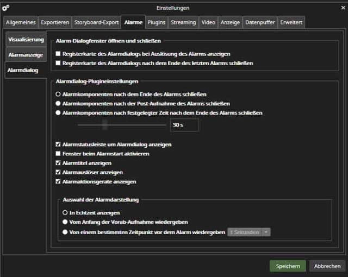The width and height of the screenshot is (348, 277).
Task: Choose 'In Echtzeit anzeigen' radio option
Action: [x=65, y=213]
